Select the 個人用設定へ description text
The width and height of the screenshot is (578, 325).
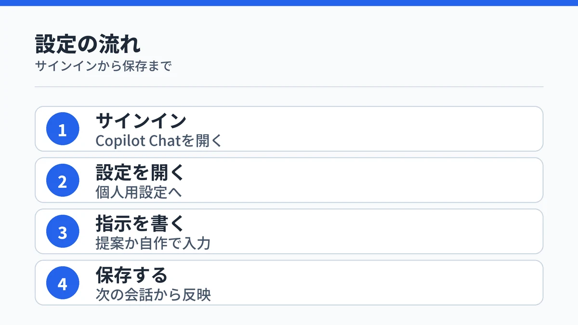point(139,192)
